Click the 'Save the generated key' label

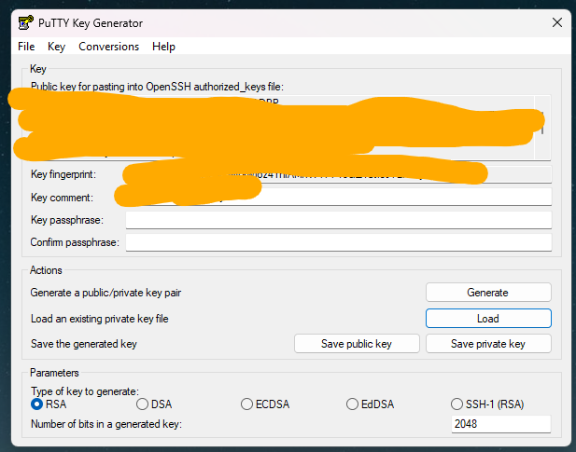click(84, 344)
